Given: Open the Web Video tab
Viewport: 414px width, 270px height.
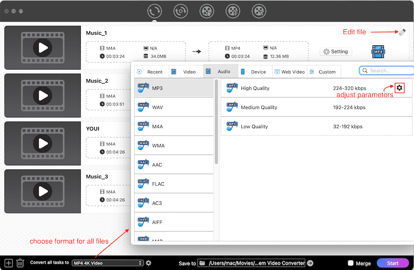Looking at the screenshot, I should pyautogui.click(x=289, y=72).
